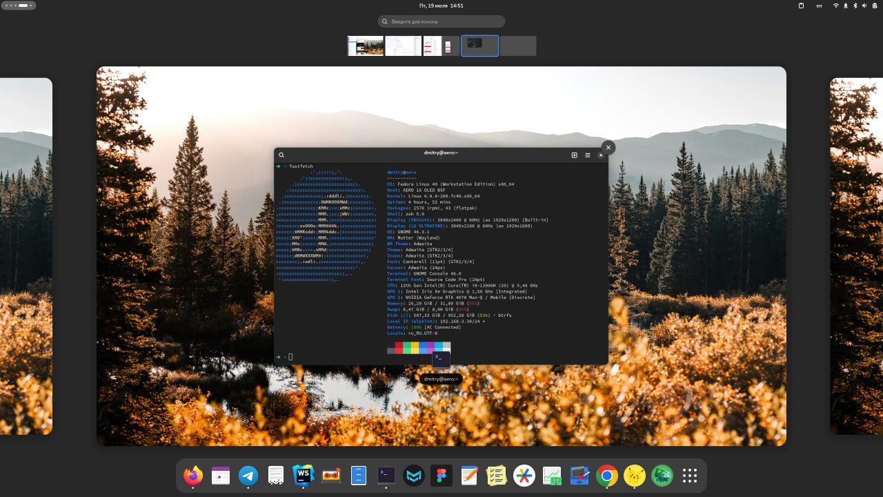Show all applications grid

(690, 475)
